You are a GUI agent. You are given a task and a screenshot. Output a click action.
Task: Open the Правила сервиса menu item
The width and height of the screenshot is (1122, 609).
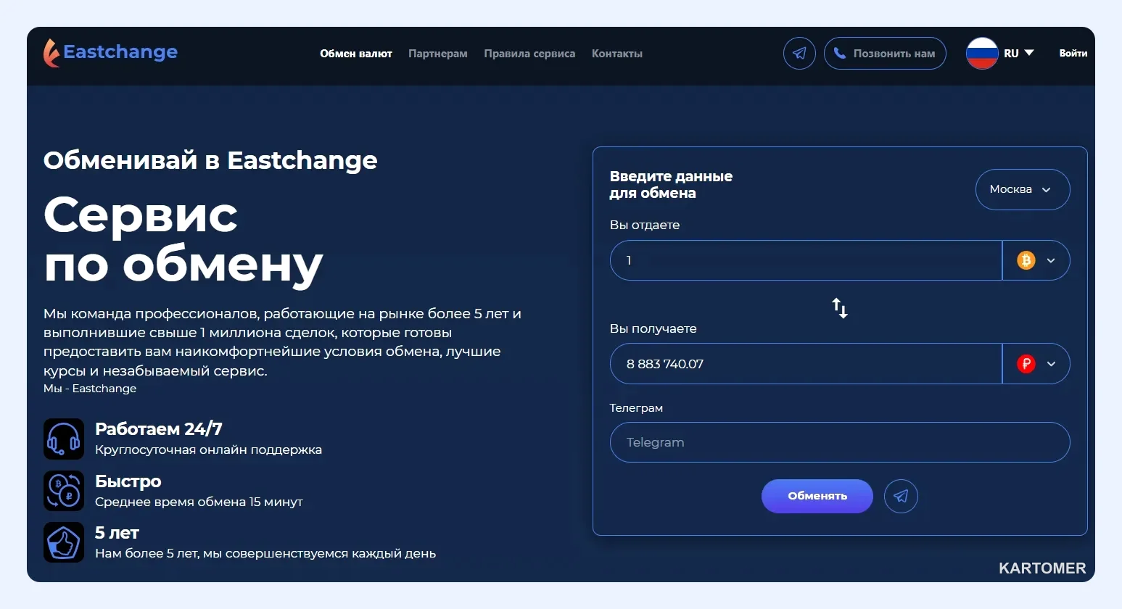(529, 54)
